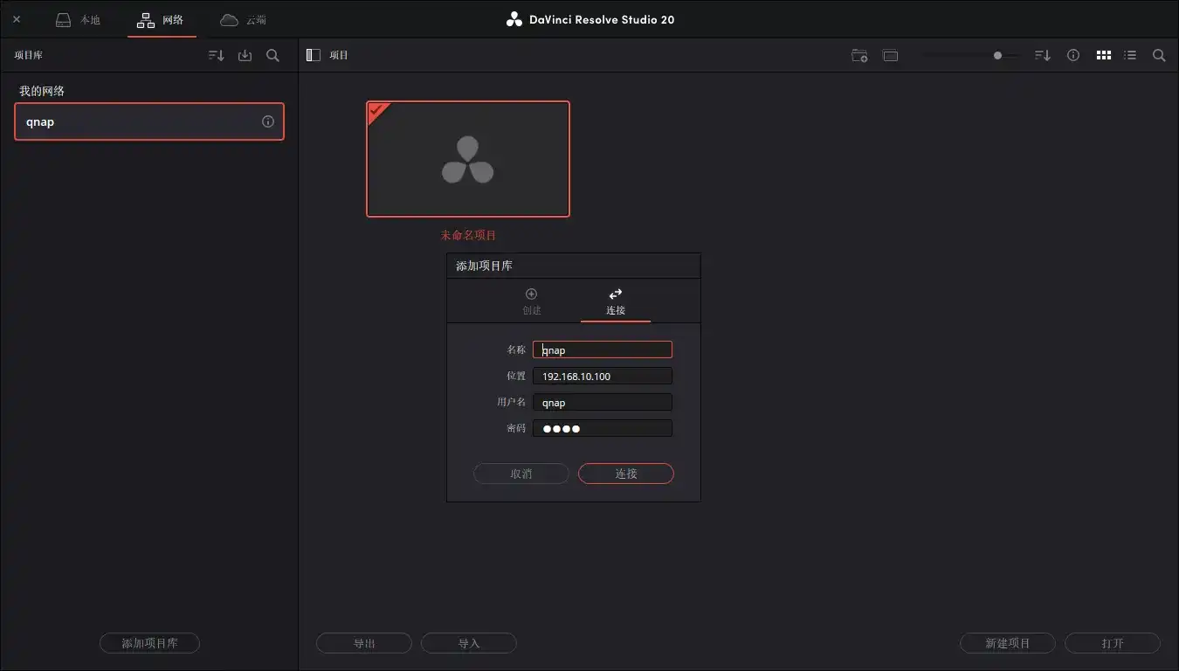Toggle the project library sidebar visibility

pos(313,54)
